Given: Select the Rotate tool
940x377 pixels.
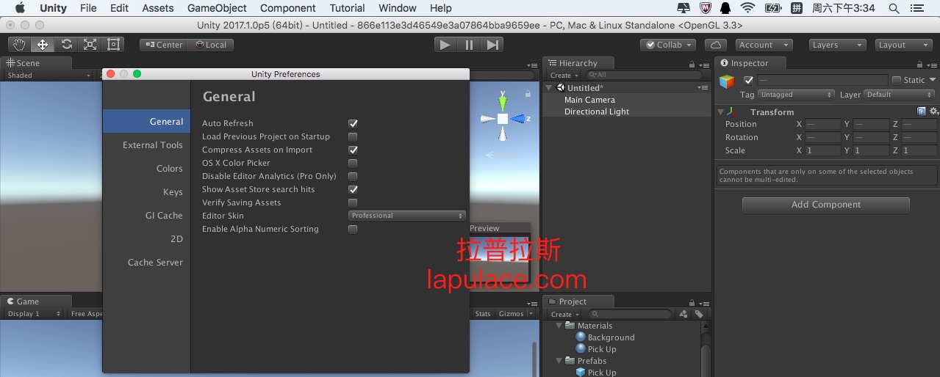Looking at the screenshot, I should (66, 45).
